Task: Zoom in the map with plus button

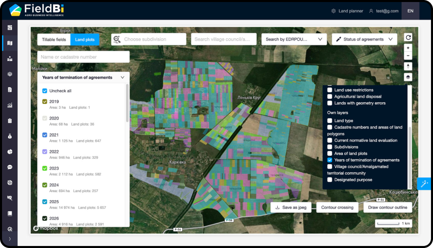Action: tap(408, 48)
